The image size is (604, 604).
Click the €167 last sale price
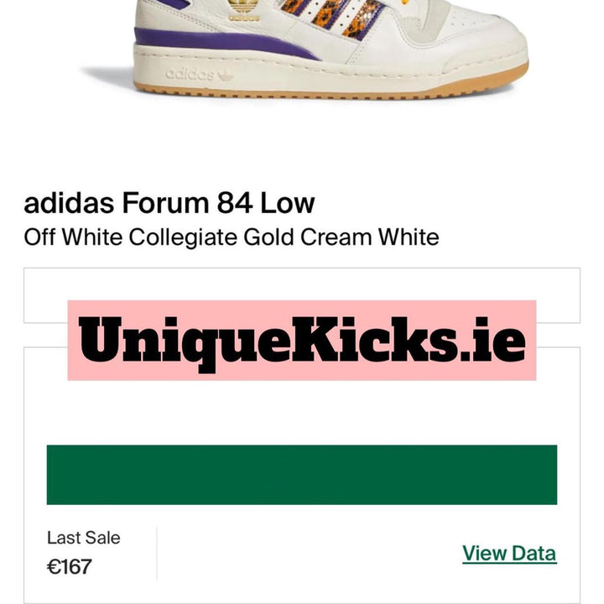pos(70,566)
